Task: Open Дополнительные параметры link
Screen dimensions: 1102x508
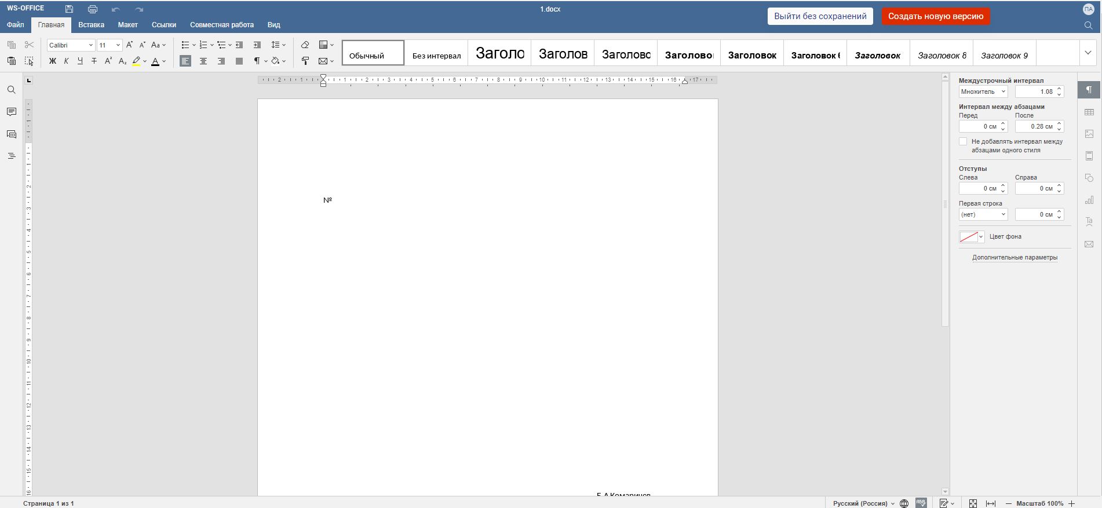Action: (x=1015, y=257)
